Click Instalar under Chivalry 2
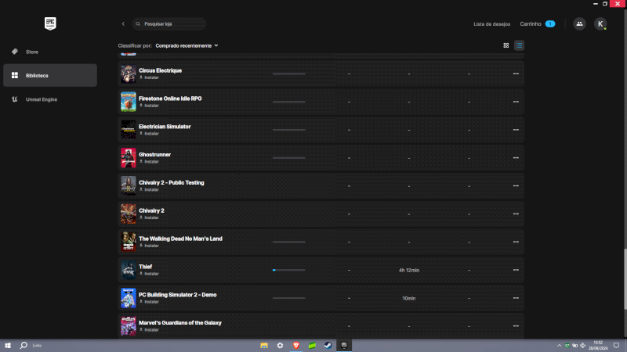This screenshot has width=627, height=352. point(150,217)
